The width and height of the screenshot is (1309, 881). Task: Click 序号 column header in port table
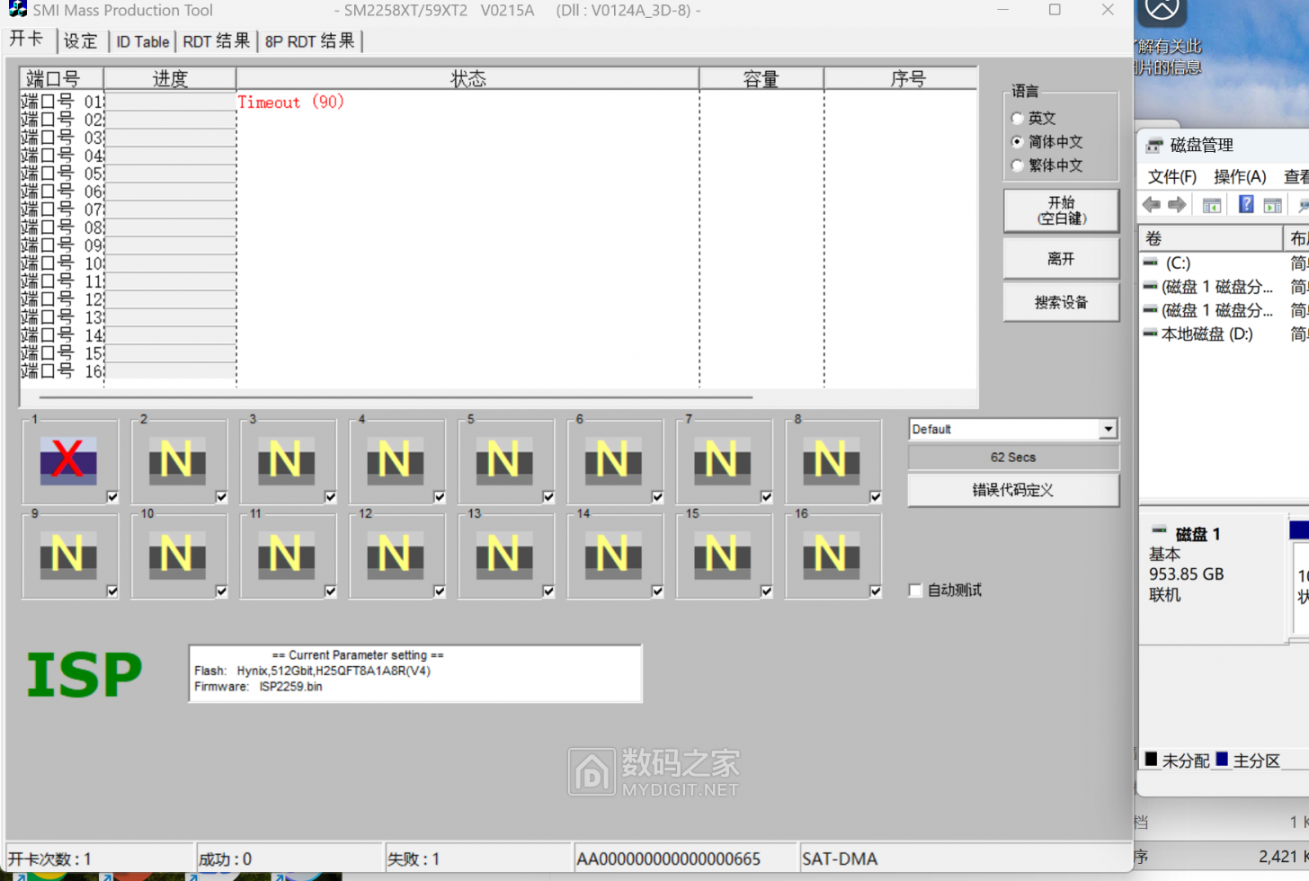tap(900, 79)
